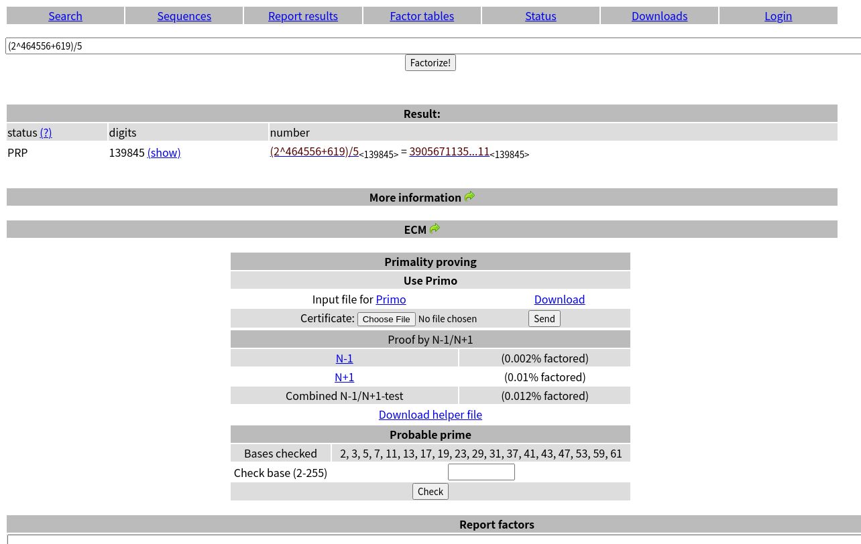Screen dimensions: 861x544
Task: Download the helper file
Action: click(431, 415)
